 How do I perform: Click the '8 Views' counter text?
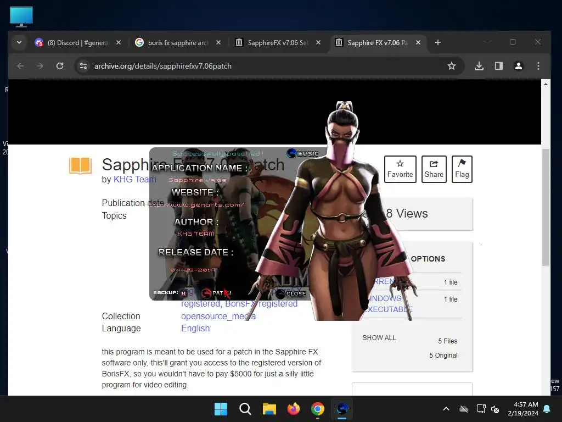(407, 214)
